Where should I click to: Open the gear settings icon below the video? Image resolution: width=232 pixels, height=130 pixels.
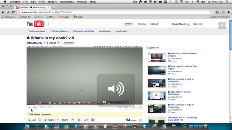tap(93, 120)
